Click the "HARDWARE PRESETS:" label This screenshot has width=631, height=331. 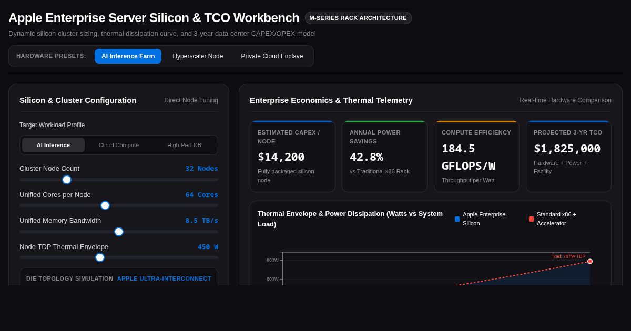pyautogui.click(x=51, y=56)
